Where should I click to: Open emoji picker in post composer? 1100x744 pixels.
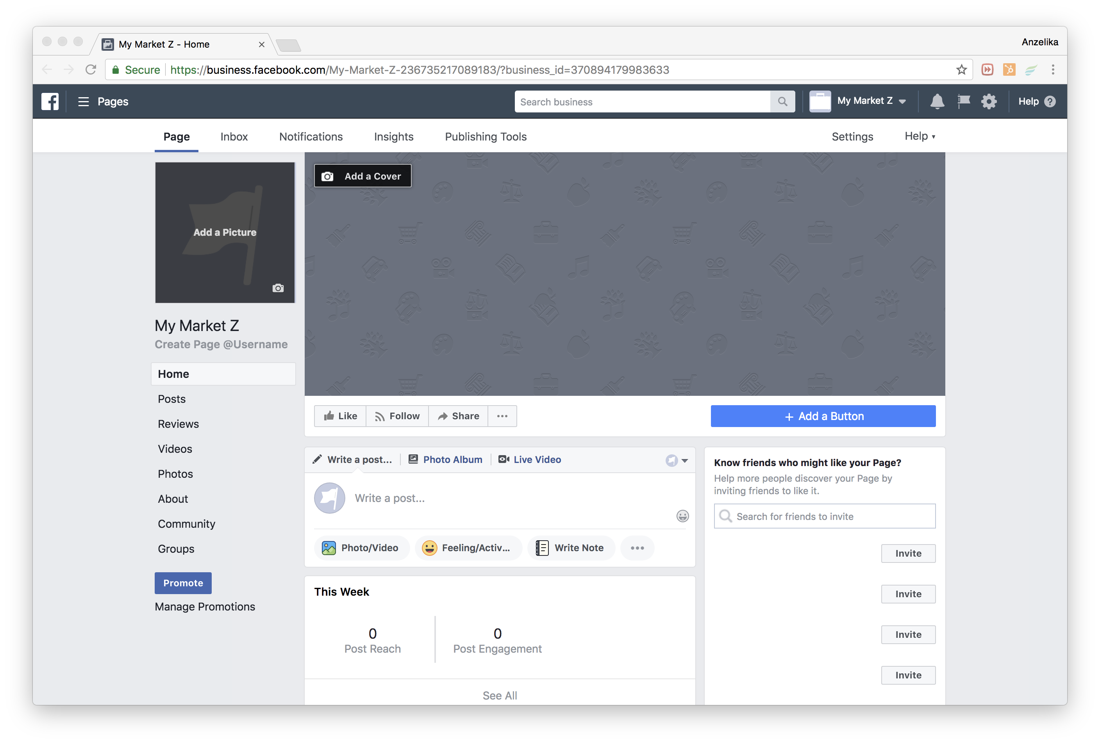coord(682,516)
